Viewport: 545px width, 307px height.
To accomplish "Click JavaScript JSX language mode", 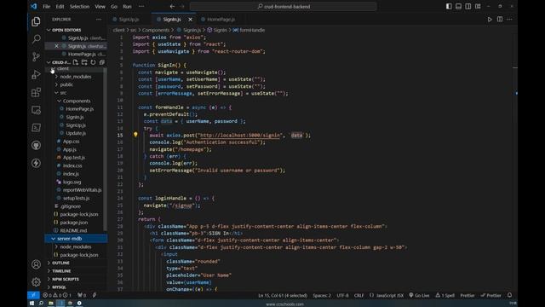I will coord(387,295).
